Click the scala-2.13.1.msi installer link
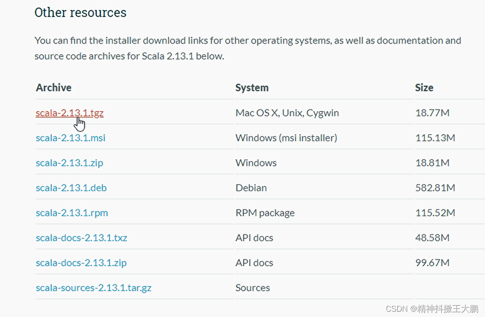Screen dimensions: 485x317 click(70, 138)
